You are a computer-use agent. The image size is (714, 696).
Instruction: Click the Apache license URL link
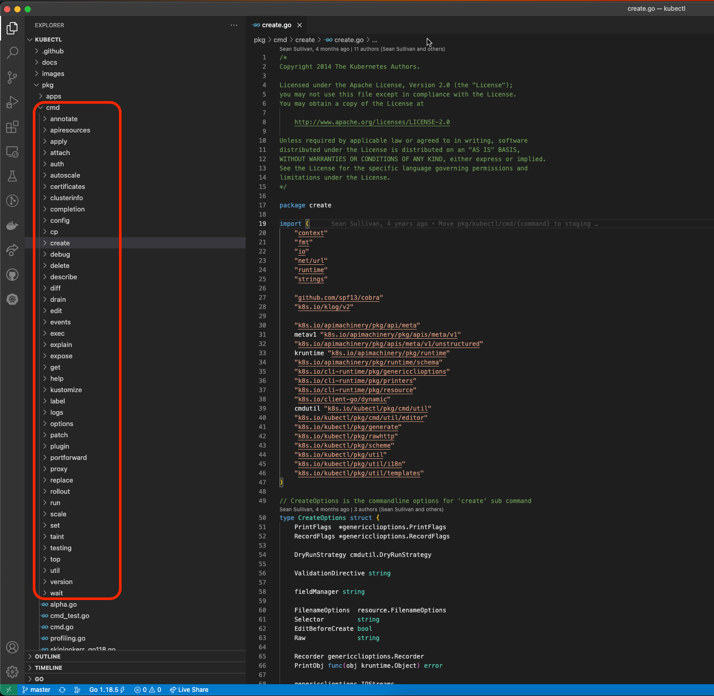pos(372,122)
